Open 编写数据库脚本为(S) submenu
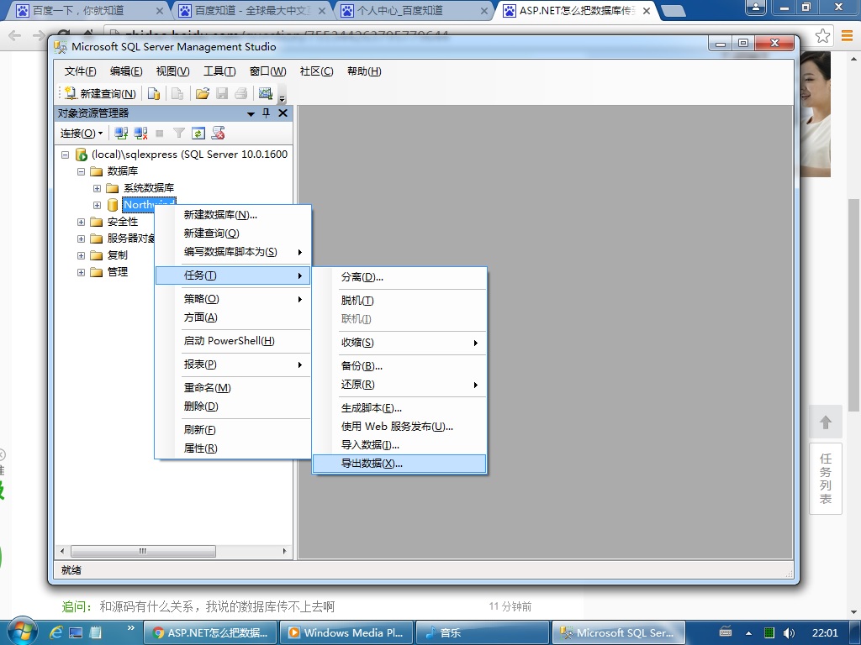The height and width of the screenshot is (645, 861). point(233,252)
